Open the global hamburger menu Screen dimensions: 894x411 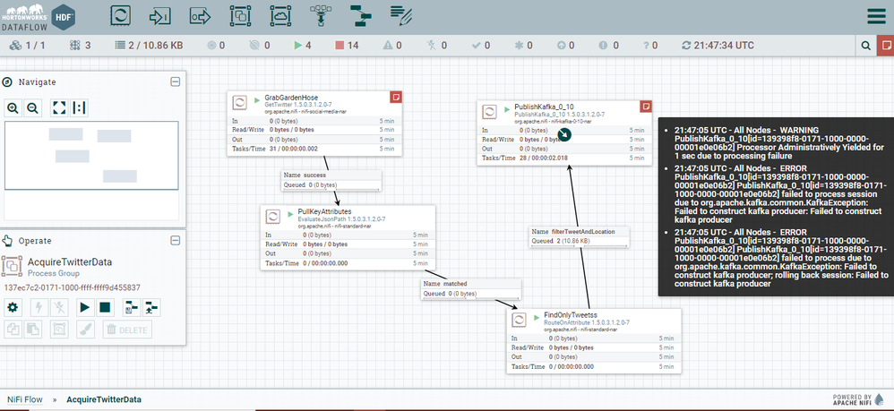(x=876, y=16)
